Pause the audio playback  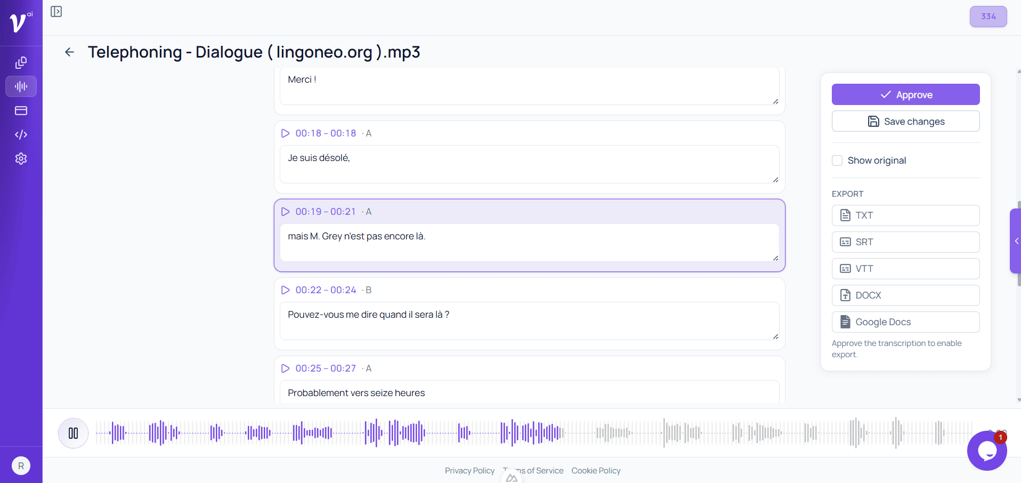(73, 433)
